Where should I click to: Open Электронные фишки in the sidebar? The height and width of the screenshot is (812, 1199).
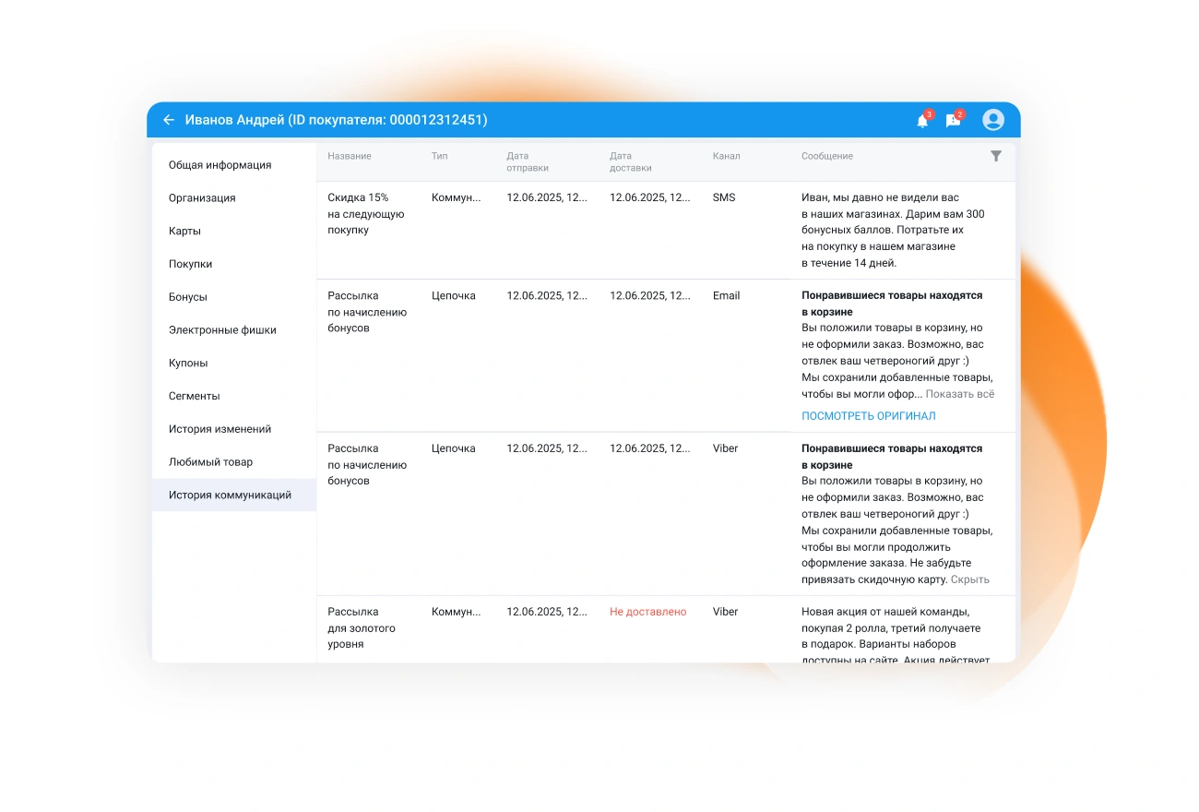pyautogui.click(x=222, y=330)
